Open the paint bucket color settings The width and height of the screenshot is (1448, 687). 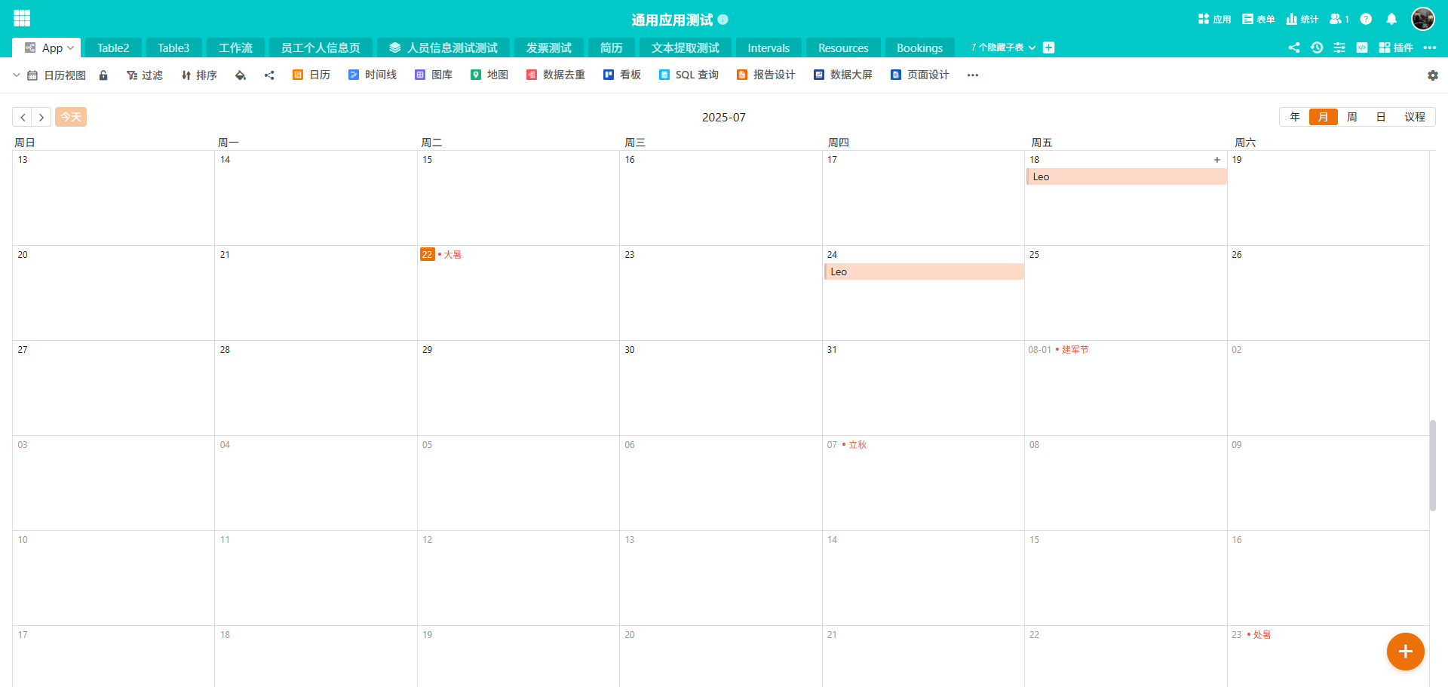(241, 75)
